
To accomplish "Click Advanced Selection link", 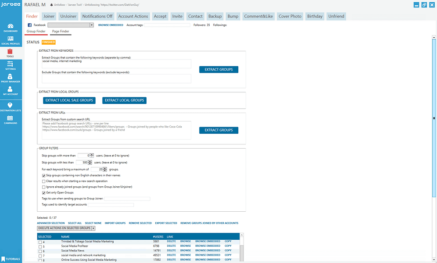I will coord(51,223).
